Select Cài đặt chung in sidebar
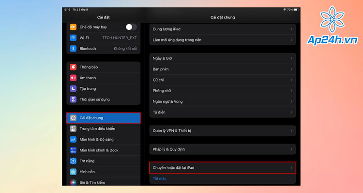The height and width of the screenshot is (193, 363). point(104,118)
